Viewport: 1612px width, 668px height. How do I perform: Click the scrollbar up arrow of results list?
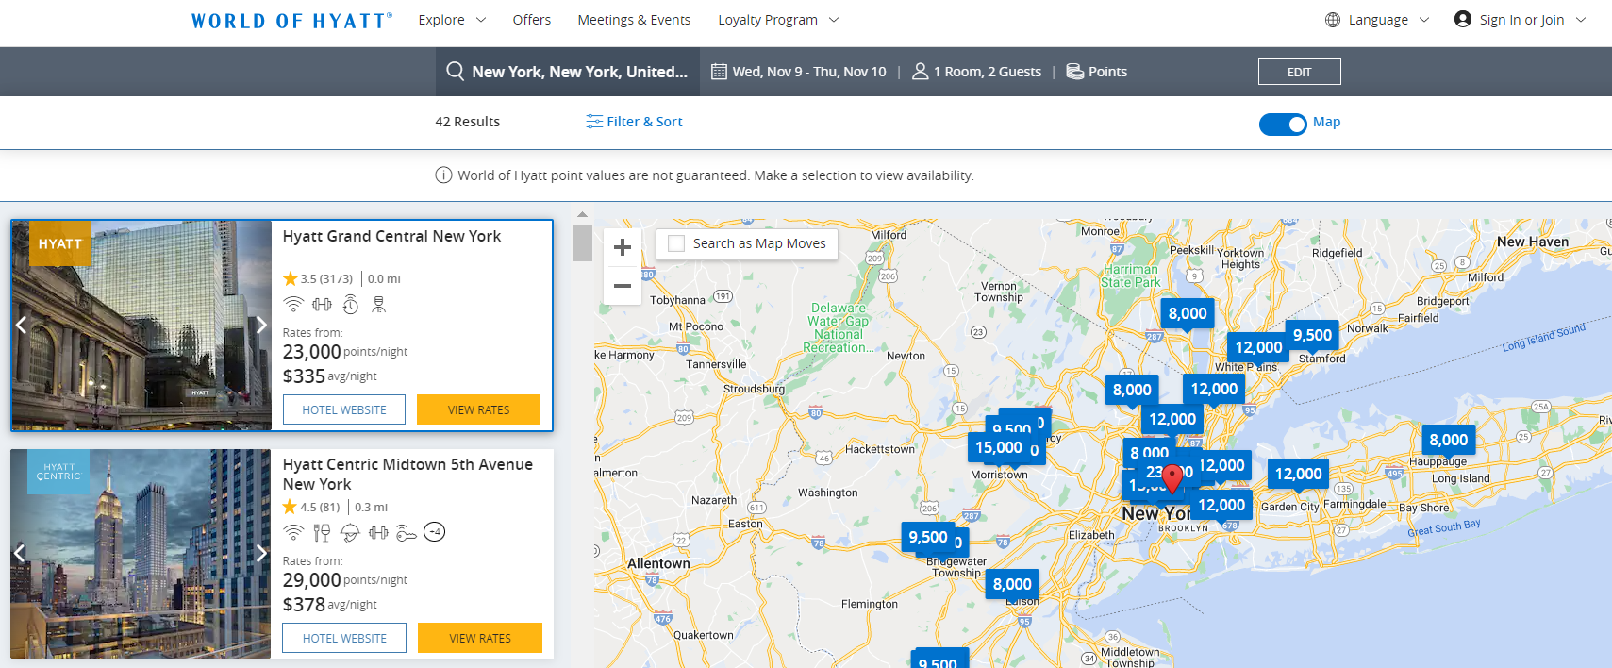pos(582,214)
